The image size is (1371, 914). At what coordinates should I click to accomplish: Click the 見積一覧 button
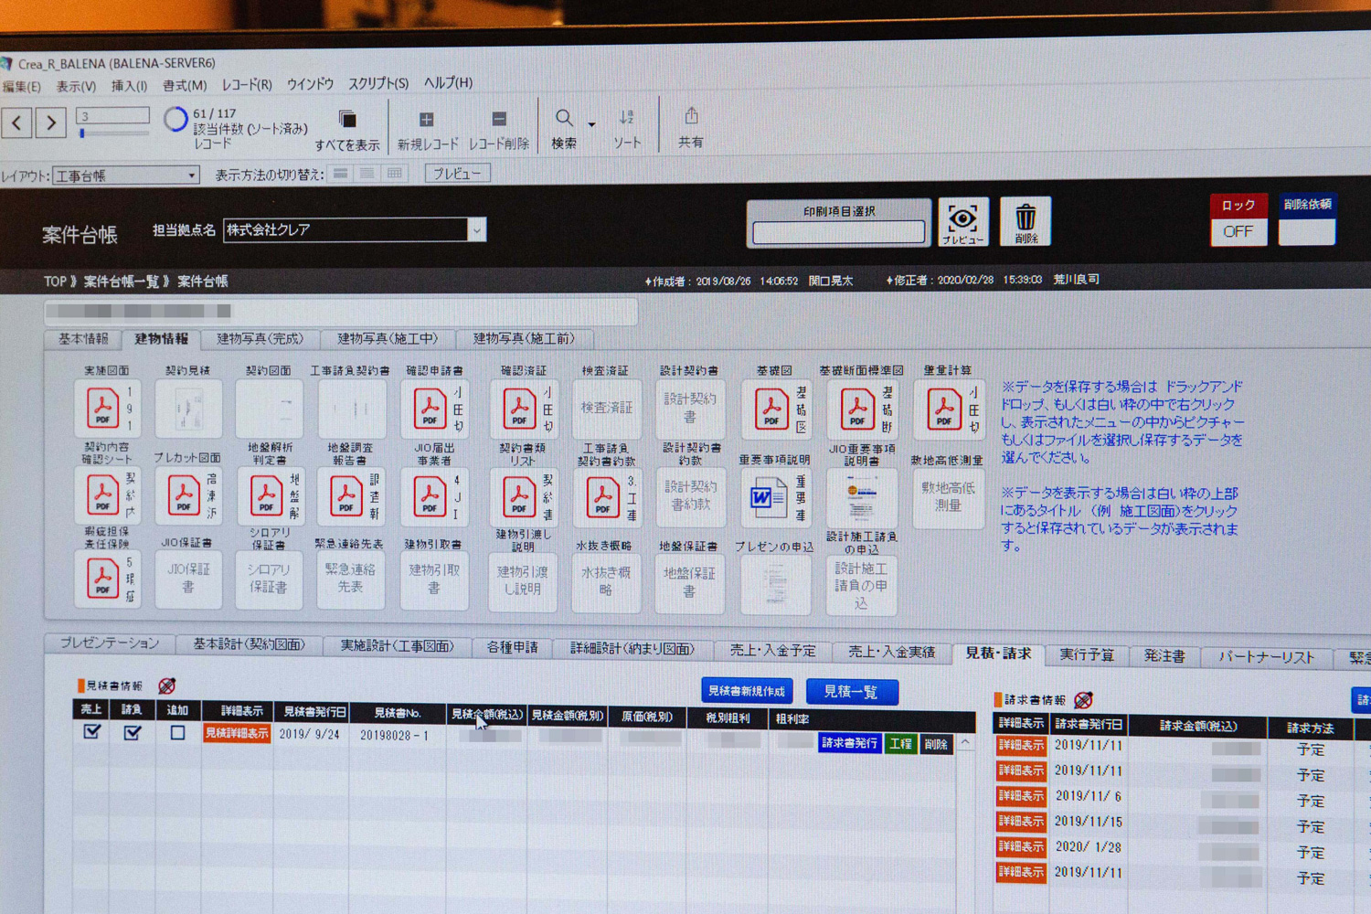pyautogui.click(x=851, y=692)
